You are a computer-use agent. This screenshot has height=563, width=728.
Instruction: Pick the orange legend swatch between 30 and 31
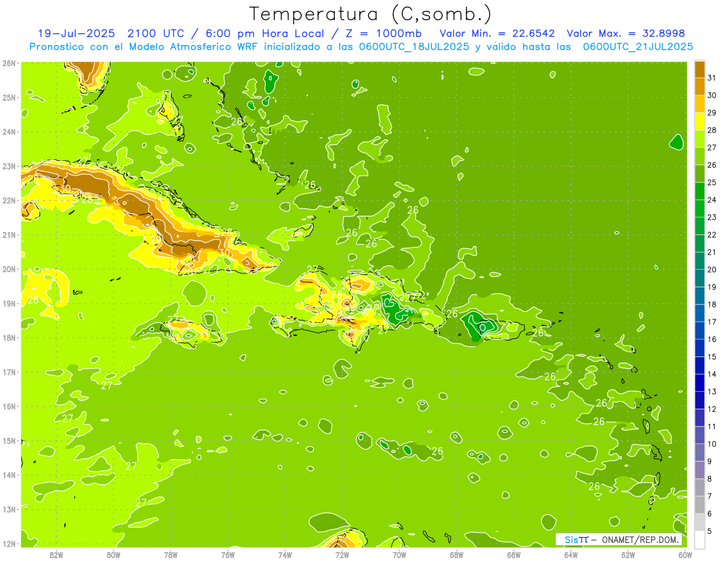point(699,87)
